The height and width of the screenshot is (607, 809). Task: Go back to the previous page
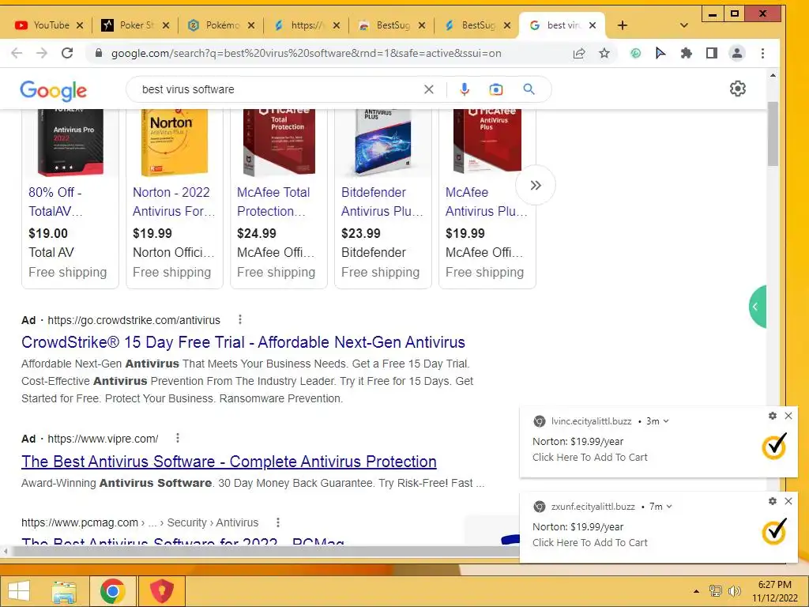[x=17, y=53]
